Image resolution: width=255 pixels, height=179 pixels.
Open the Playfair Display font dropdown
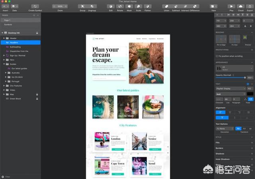231,89
